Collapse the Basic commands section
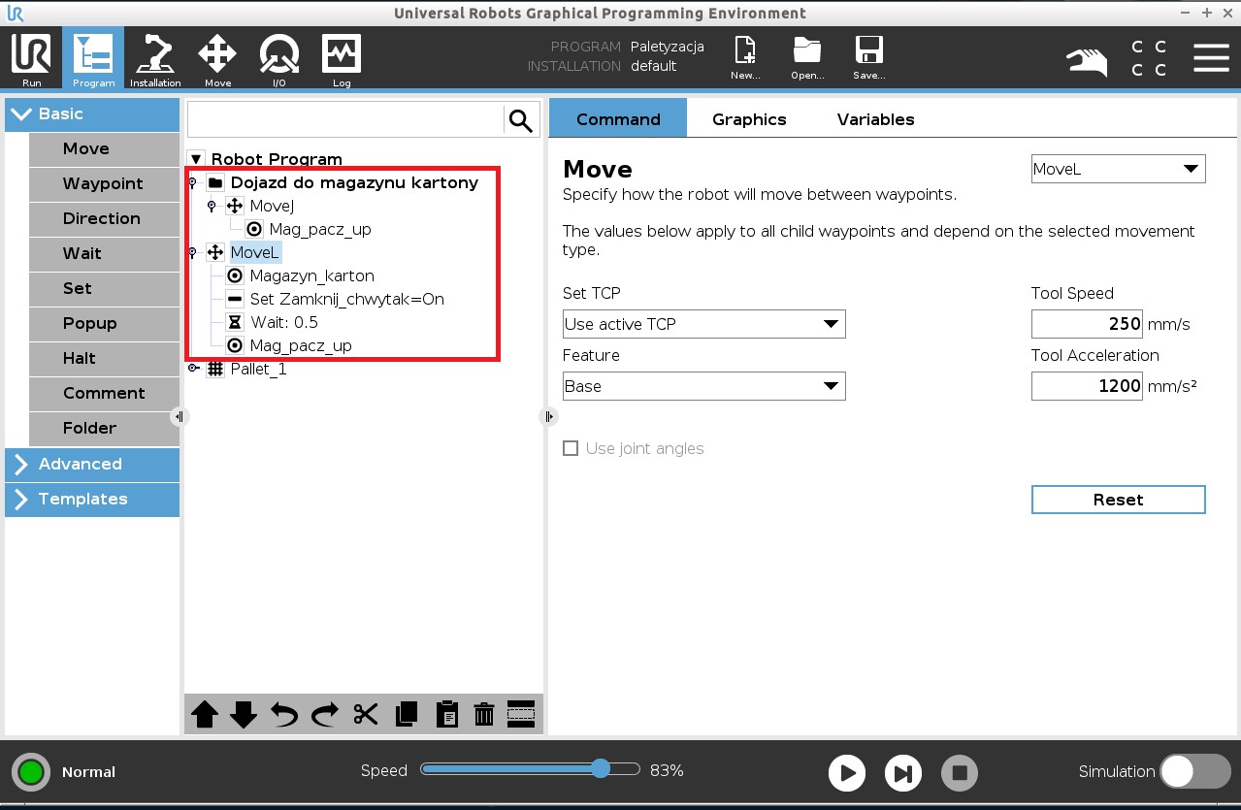Image resolution: width=1241 pixels, height=810 pixels. [x=92, y=113]
